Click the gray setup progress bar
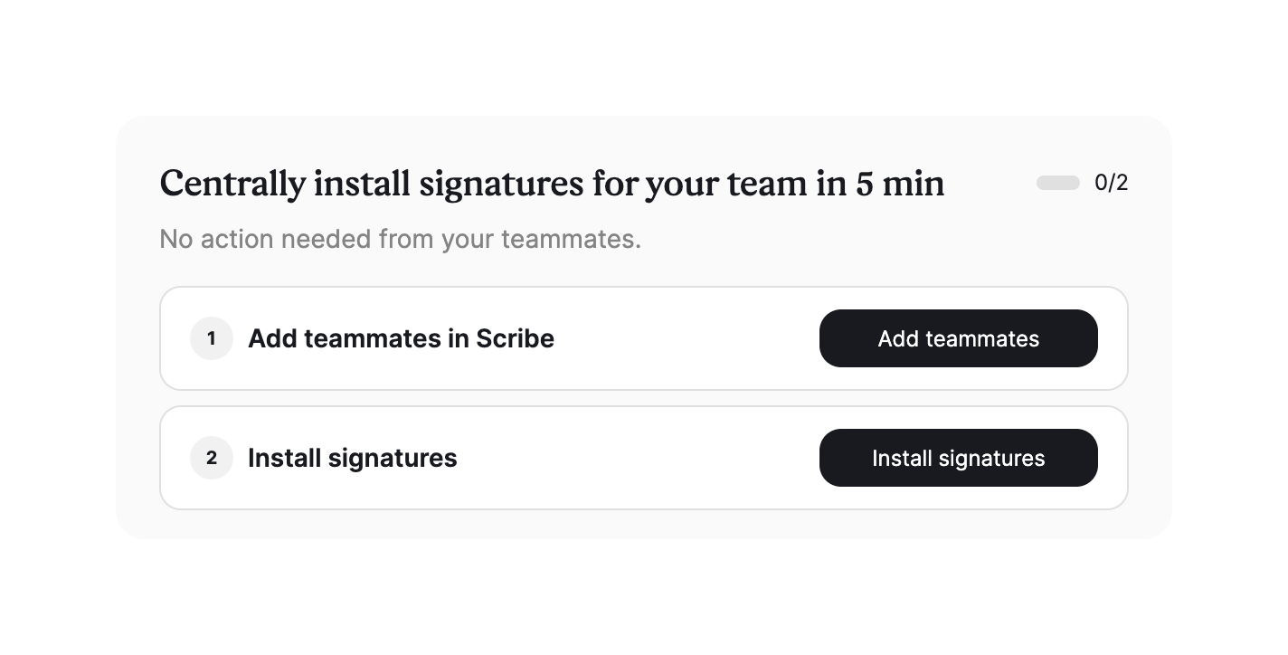Image resolution: width=1288 pixels, height=655 pixels. click(x=1057, y=183)
